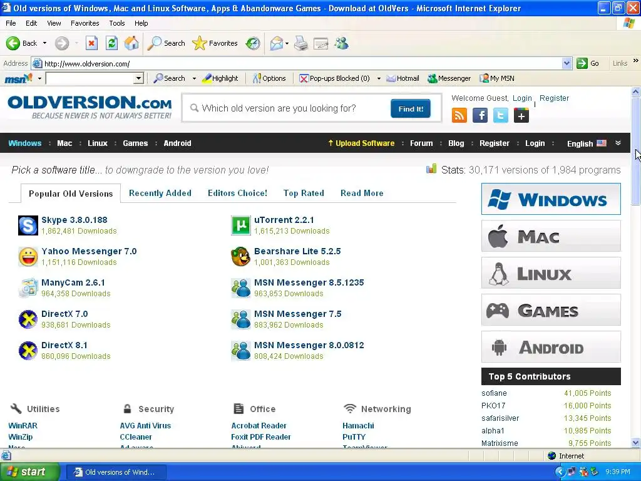Click the uTorrent program icon
The width and height of the screenshot is (641, 481).
(241, 225)
